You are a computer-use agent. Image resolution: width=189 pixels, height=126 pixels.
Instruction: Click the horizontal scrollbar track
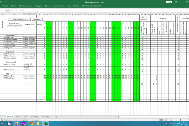153,117
